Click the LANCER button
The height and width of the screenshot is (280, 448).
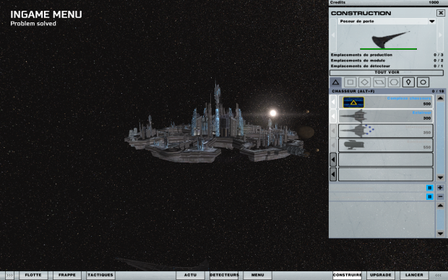pyautogui.click(x=414, y=275)
